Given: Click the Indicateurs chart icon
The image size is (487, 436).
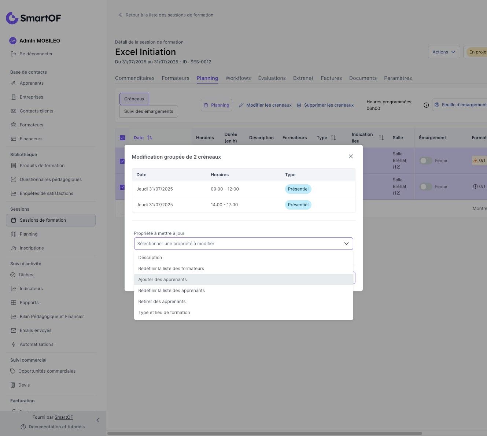Looking at the screenshot, I should (x=14, y=289).
